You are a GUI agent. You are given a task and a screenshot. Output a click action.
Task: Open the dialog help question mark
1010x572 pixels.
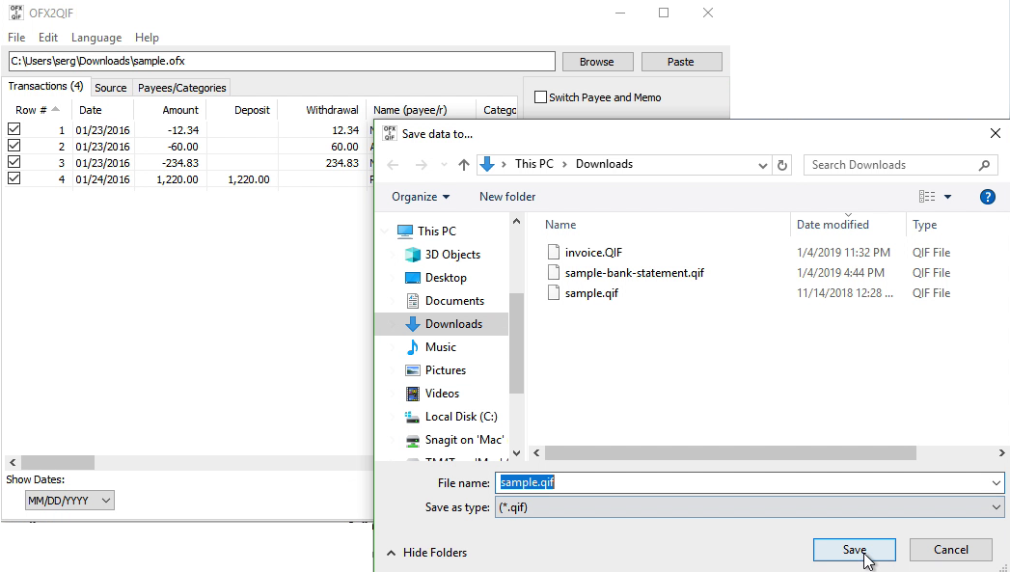click(x=988, y=197)
